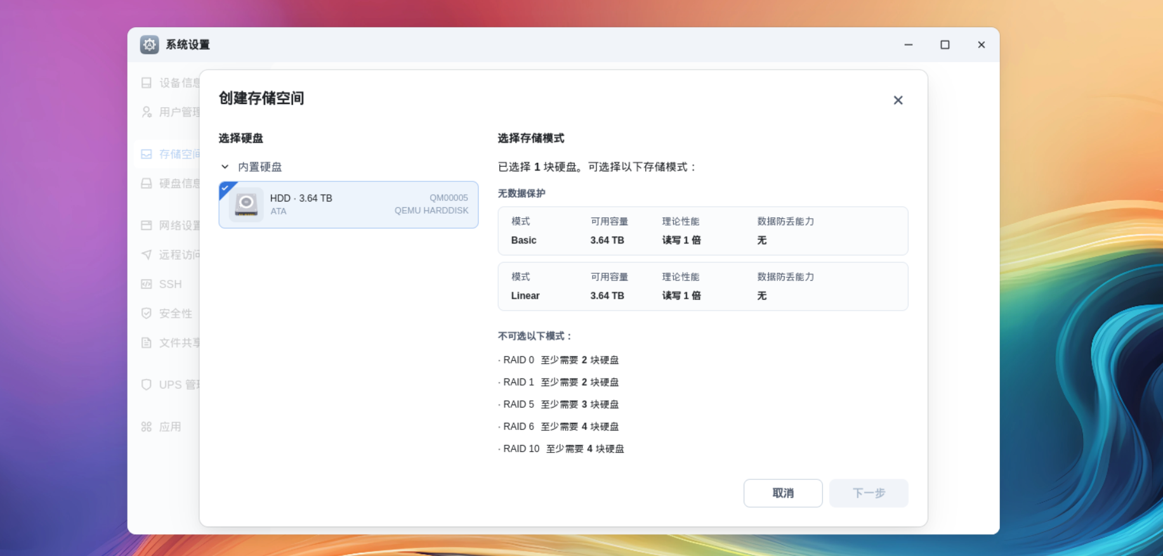Click the 不可选以下模式 heading text

coord(535,336)
